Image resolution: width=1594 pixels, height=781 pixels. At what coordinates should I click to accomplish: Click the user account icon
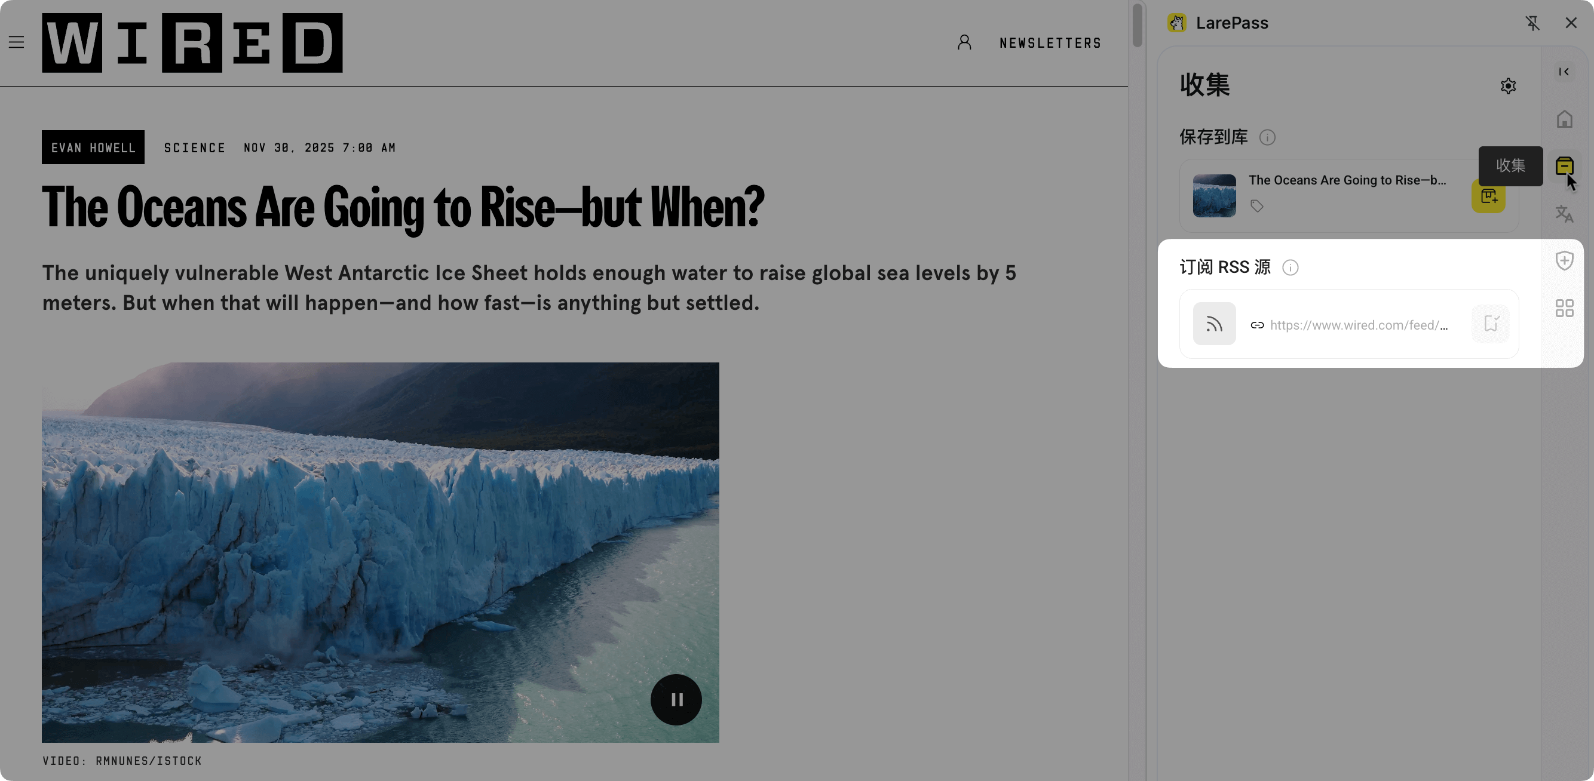point(964,42)
